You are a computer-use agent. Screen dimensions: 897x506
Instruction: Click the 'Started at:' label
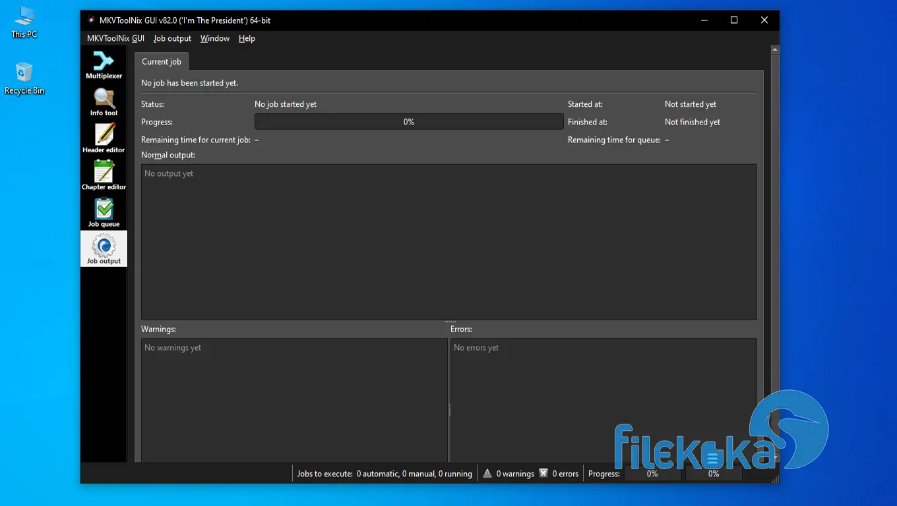pos(585,104)
